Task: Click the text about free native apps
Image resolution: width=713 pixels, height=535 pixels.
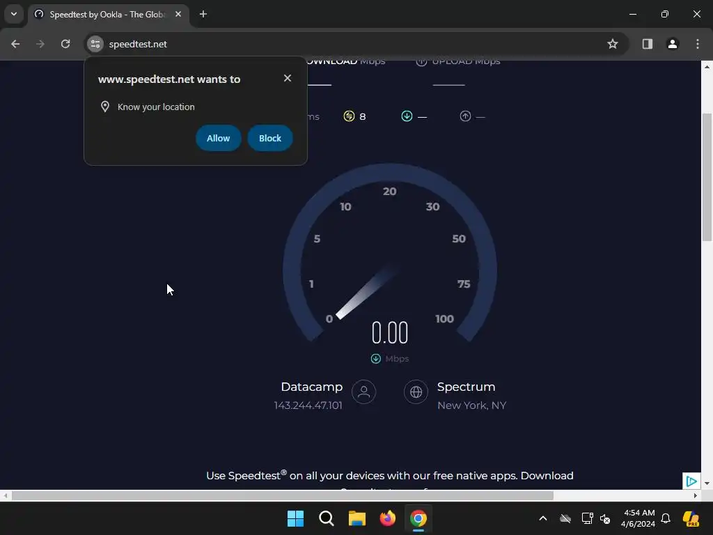Action: pos(390,475)
